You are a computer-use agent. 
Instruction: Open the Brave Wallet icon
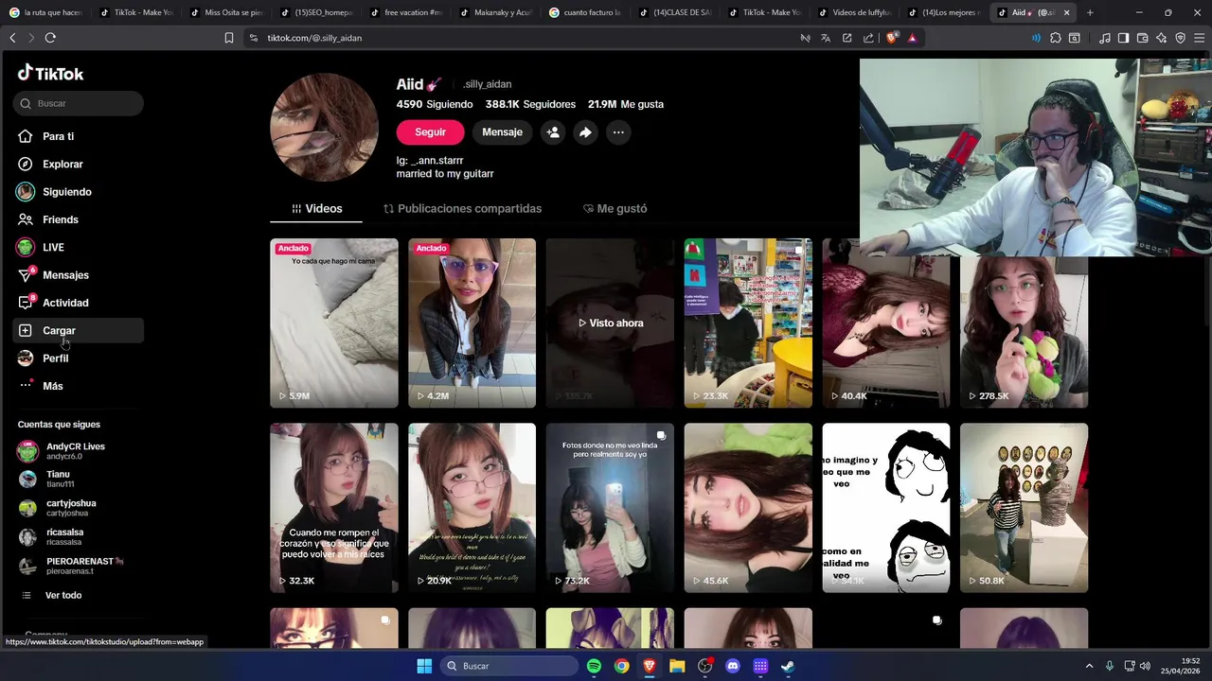pyautogui.click(x=1142, y=38)
